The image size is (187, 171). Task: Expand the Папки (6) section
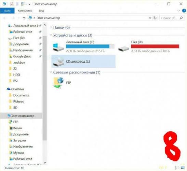pos(51,27)
